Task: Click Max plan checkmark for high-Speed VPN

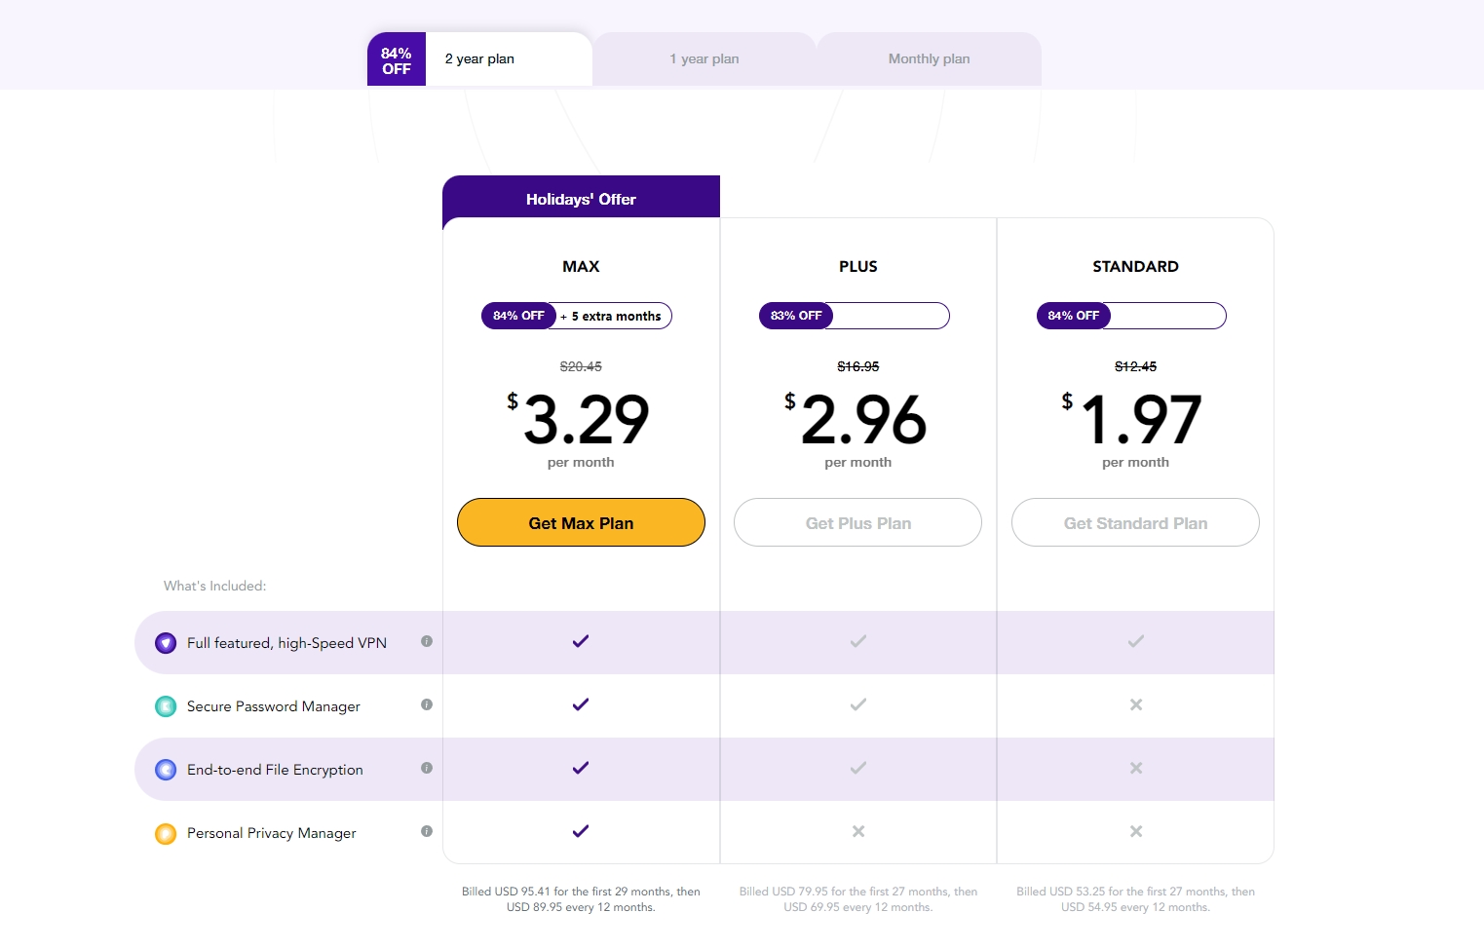Action: pyautogui.click(x=581, y=641)
